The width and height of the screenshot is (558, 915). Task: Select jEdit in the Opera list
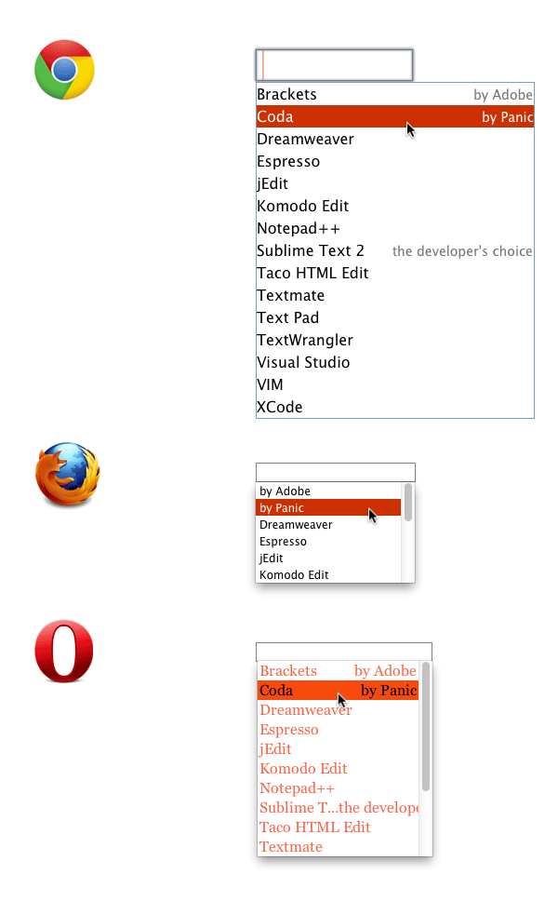coord(339,749)
